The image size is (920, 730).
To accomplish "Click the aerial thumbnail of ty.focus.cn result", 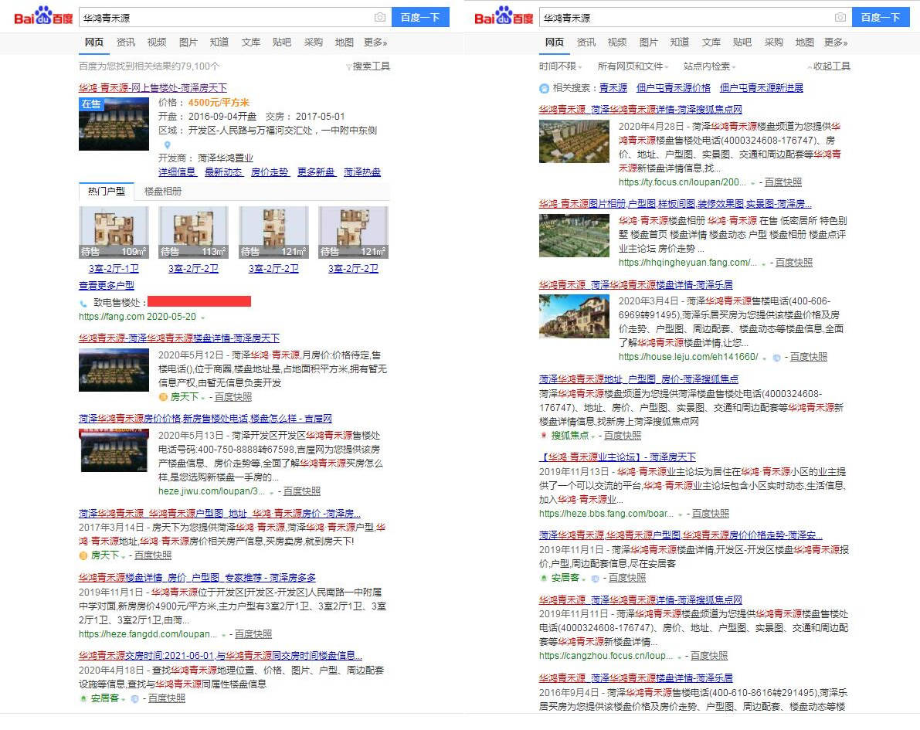I will (574, 141).
